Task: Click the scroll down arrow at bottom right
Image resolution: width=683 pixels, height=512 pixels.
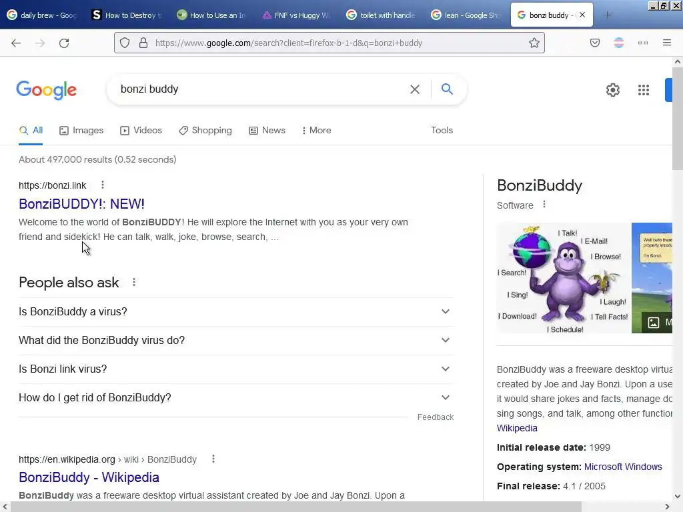Action: pyautogui.click(x=678, y=496)
